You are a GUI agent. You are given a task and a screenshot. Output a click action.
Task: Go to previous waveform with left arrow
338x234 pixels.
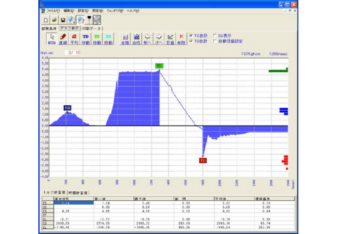[x=148, y=39]
